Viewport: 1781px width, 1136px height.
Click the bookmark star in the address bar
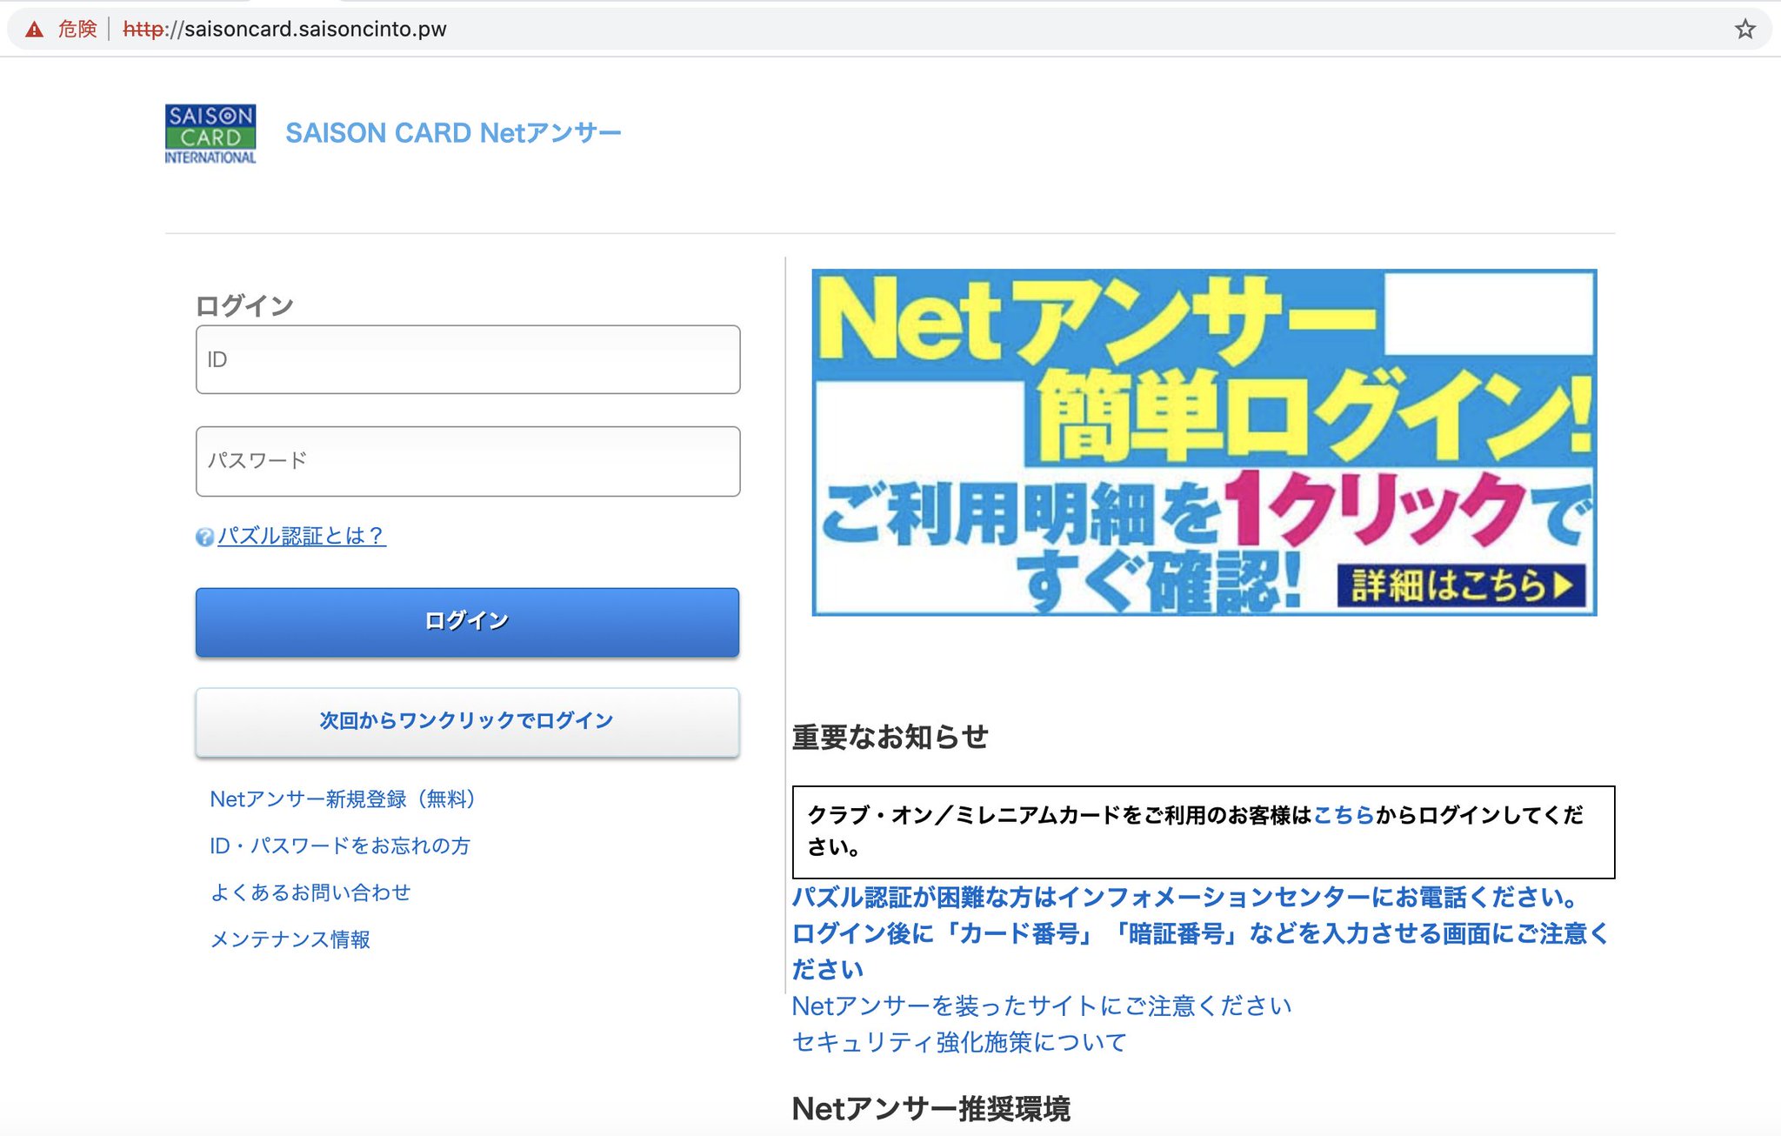[1744, 27]
